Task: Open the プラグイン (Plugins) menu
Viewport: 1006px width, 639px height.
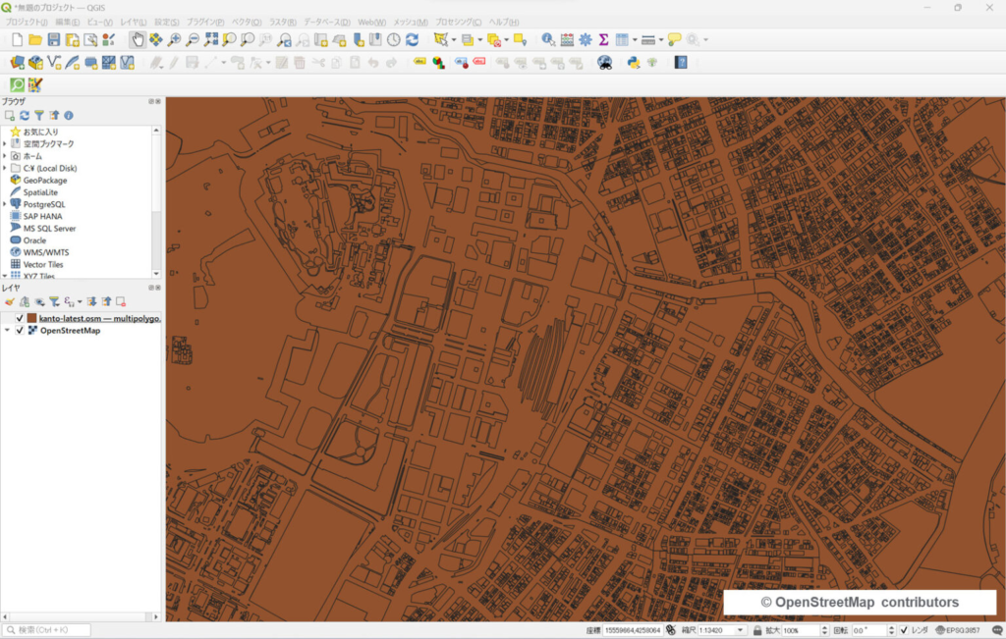Action: click(204, 22)
